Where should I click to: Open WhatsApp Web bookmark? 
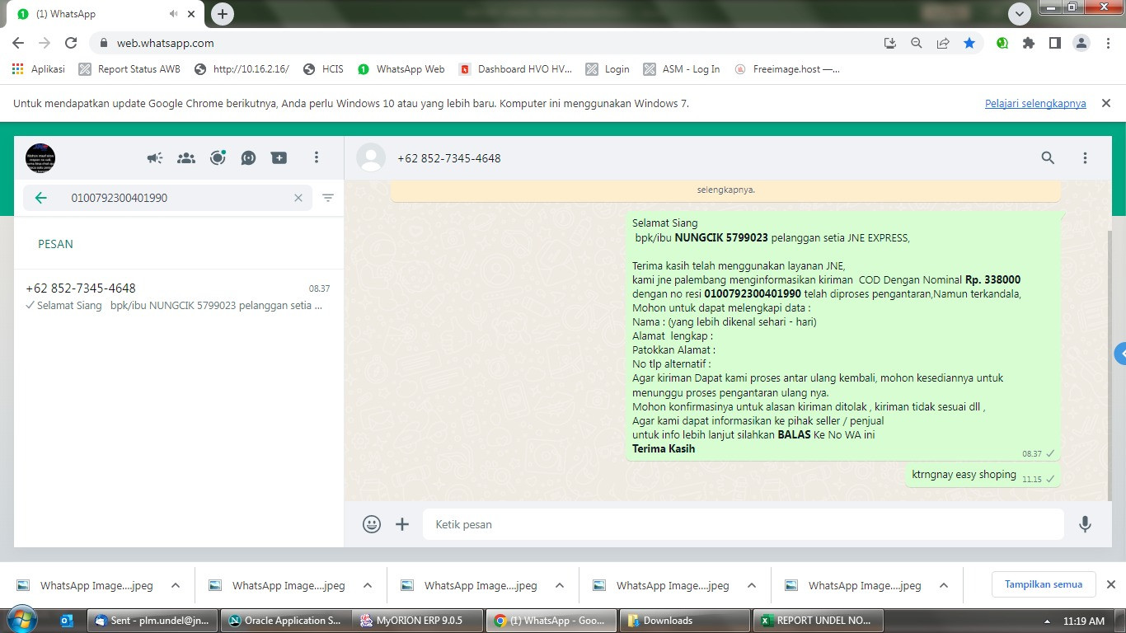point(401,69)
